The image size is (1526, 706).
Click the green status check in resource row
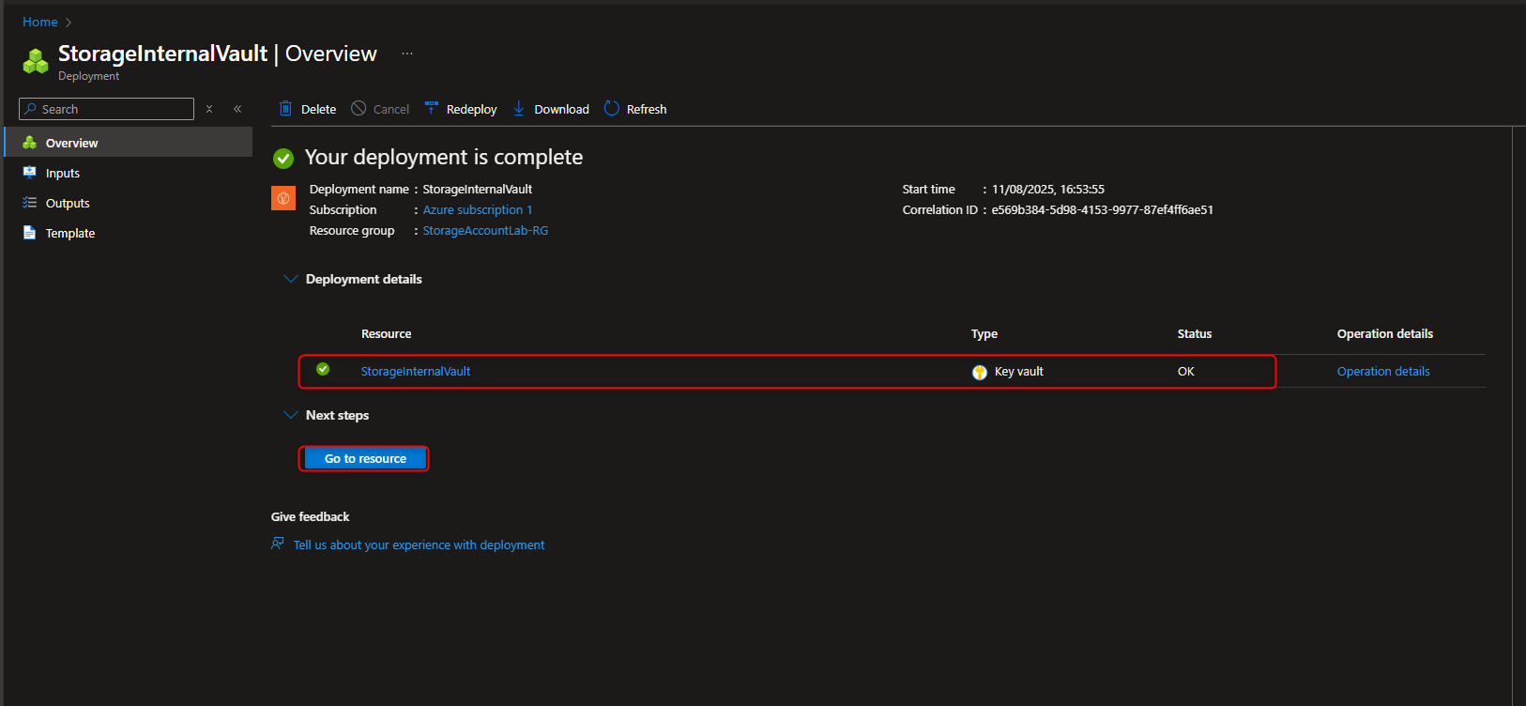323,369
